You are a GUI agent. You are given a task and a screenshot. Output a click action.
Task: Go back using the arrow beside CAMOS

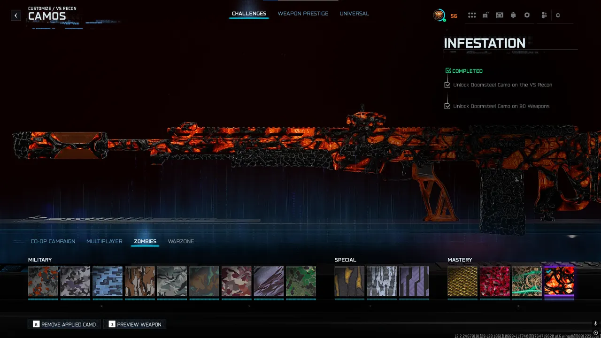(x=16, y=15)
